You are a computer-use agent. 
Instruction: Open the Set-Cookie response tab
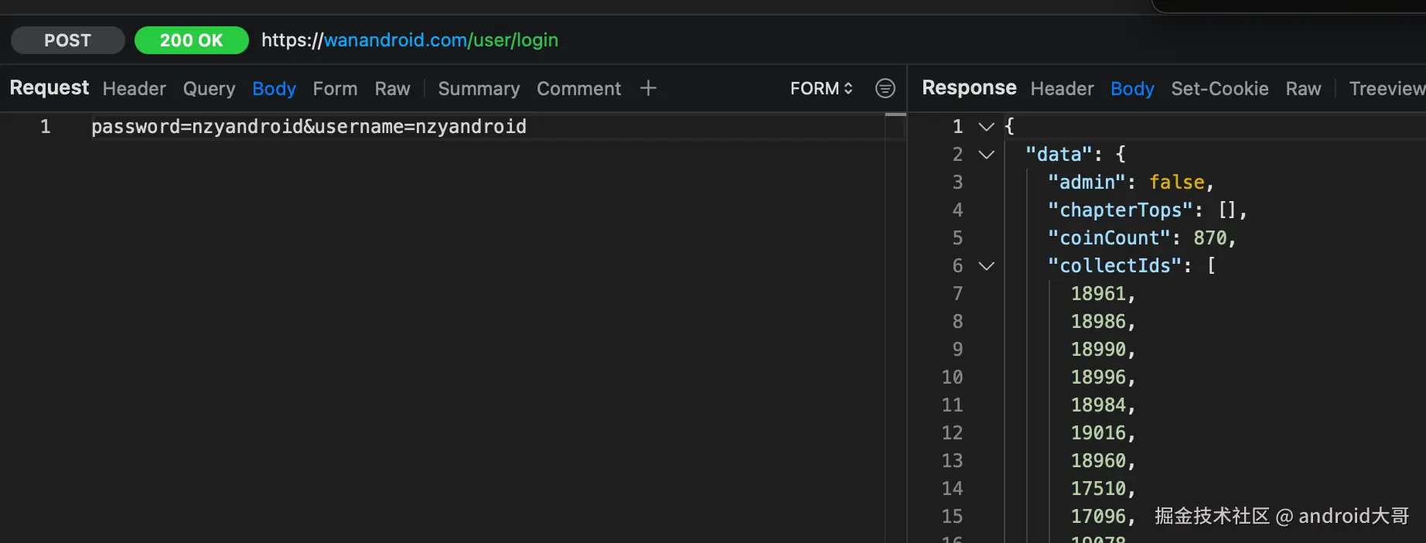[1220, 89]
